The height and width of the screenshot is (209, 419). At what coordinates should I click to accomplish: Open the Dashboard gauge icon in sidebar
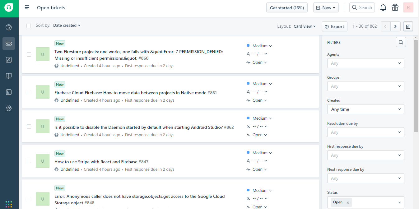pyautogui.click(x=9, y=27)
